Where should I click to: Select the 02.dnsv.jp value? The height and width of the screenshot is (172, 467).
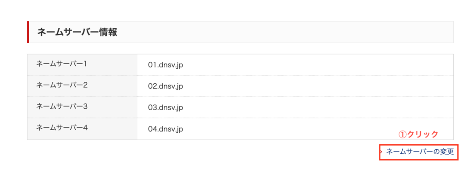(x=165, y=86)
